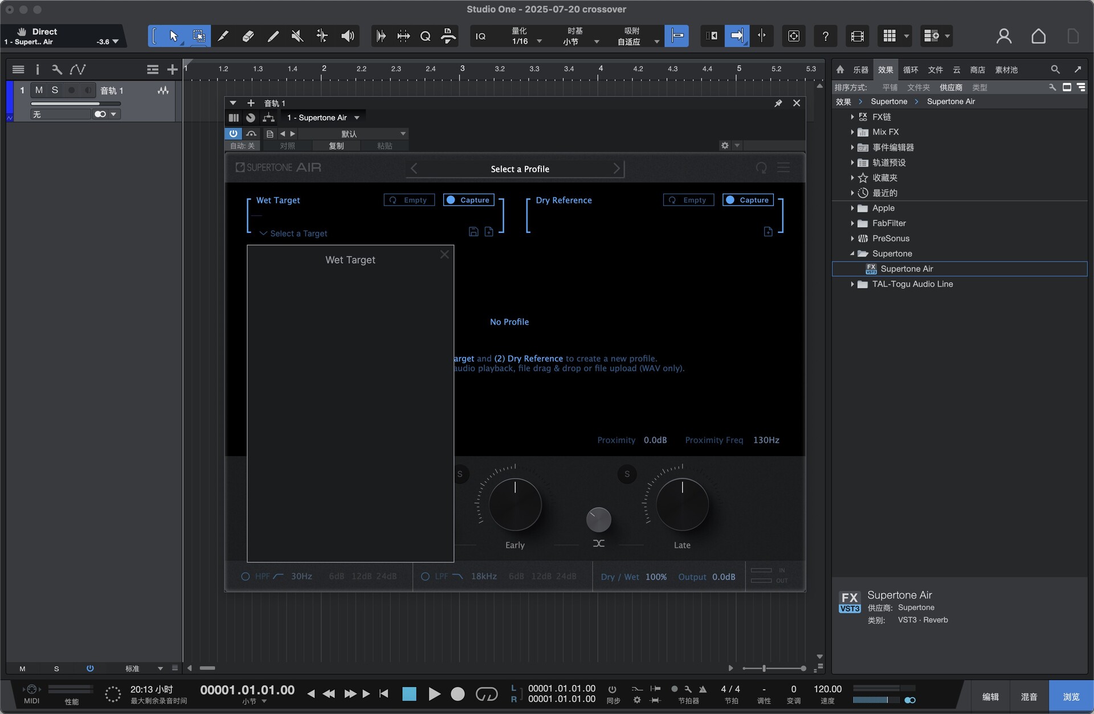Click the browser home icon
The width and height of the screenshot is (1094, 714).
tap(840, 69)
